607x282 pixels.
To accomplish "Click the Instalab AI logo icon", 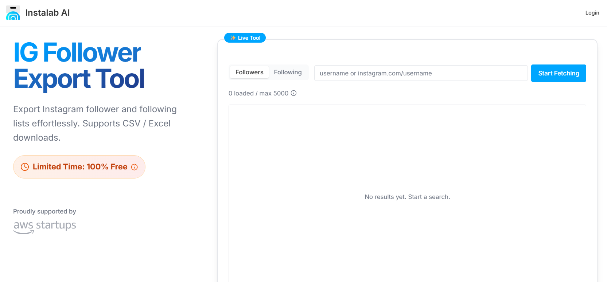I will (13, 13).
